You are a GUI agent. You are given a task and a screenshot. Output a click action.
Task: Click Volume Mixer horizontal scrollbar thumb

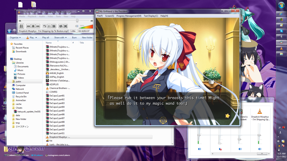coord(262,154)
